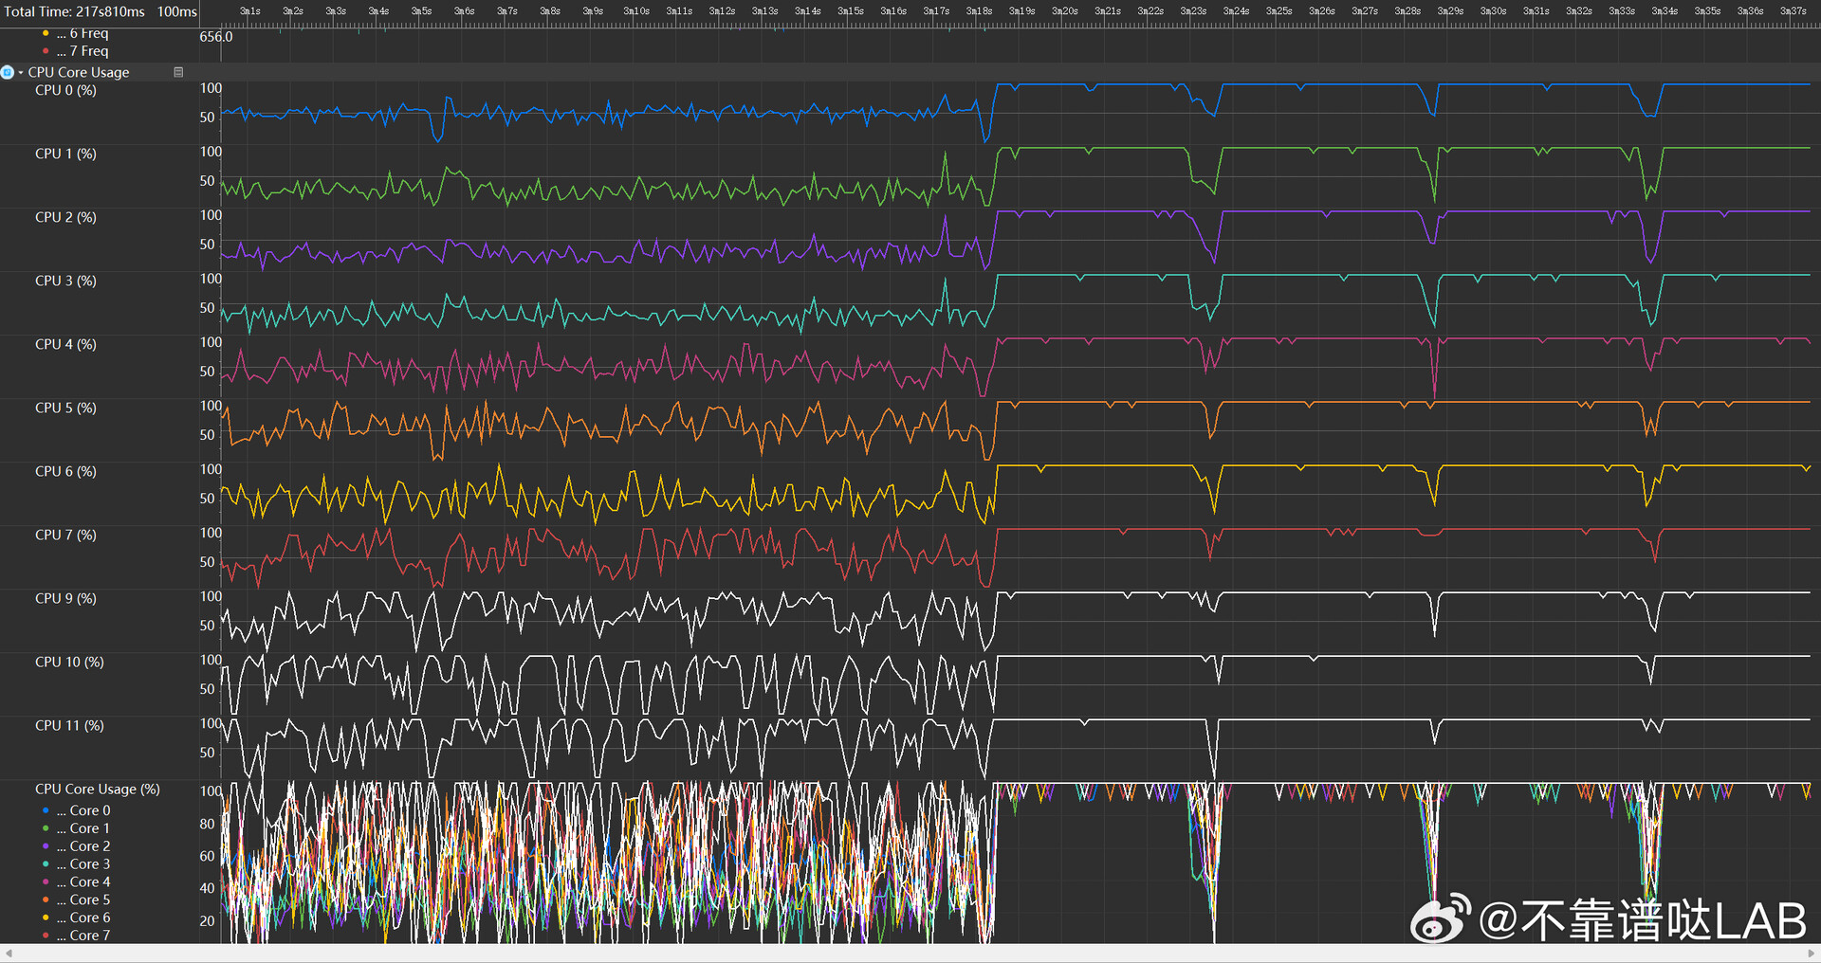Click the 3m37s mark on time ruler
1821x963 pixels.
[x=1793, y=11]
